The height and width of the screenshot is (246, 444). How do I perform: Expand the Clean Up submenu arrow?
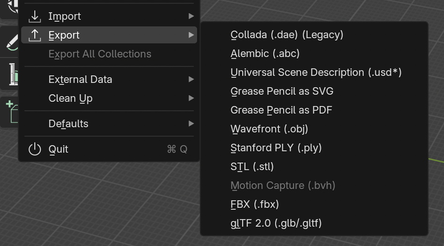[x=191, y=98]
